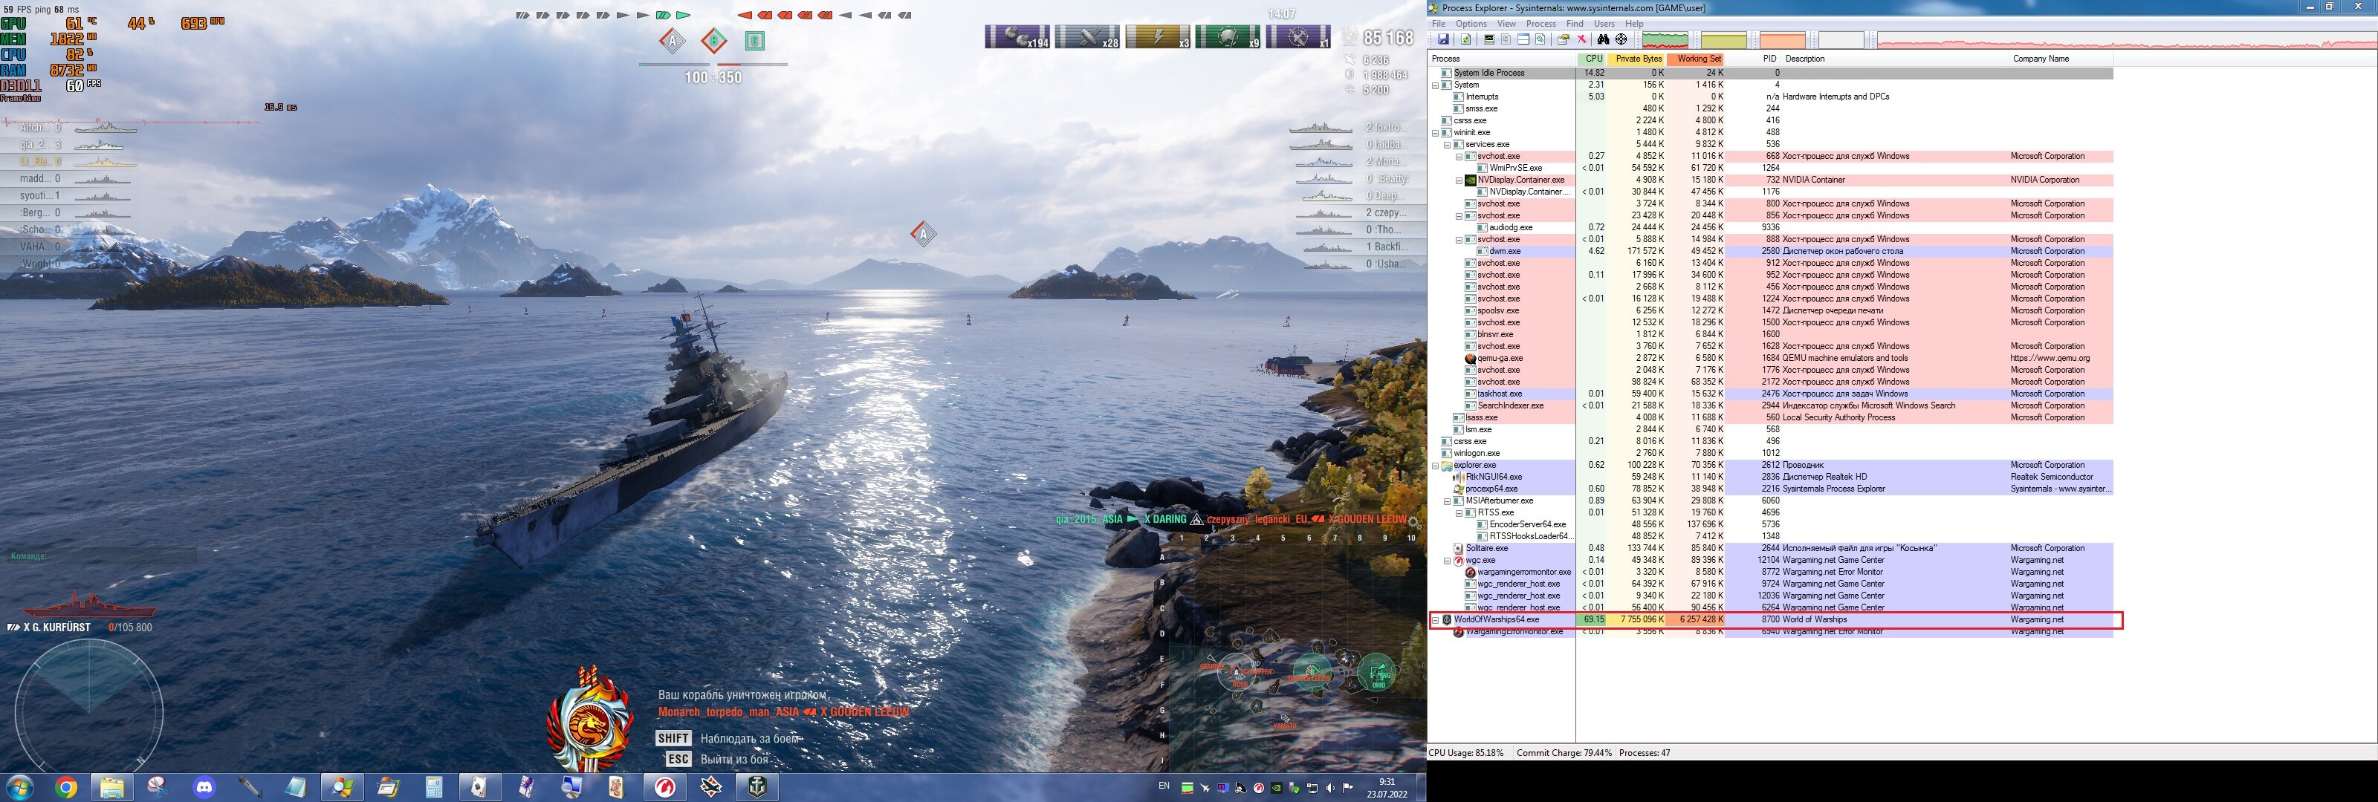
Task: Collapse the wgc.exe tree node
Action: (1448, 561)
